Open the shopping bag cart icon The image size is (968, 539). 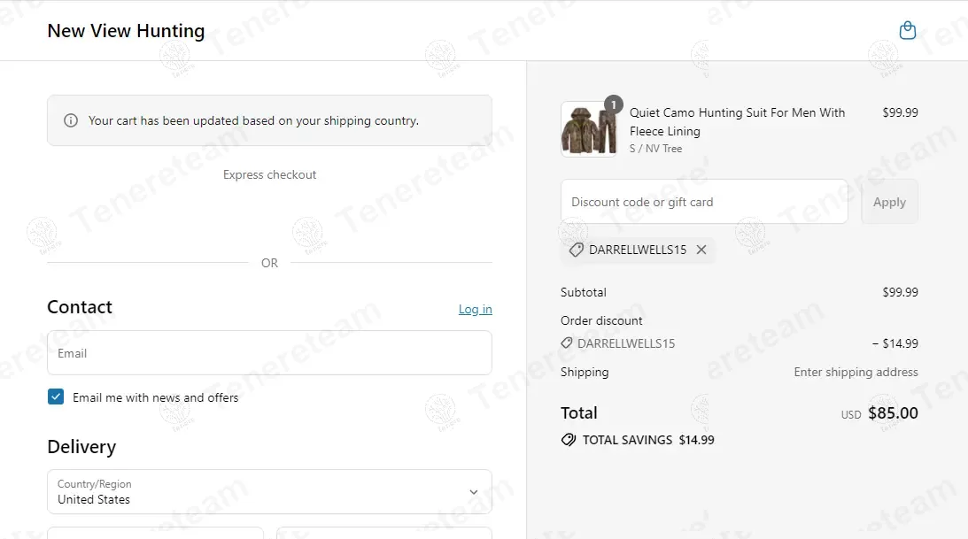pyautogui.click(x=907, y=30)
